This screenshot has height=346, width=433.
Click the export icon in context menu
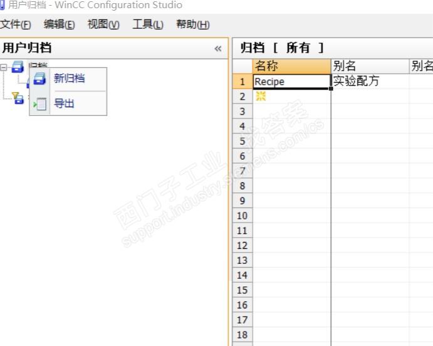39,104
